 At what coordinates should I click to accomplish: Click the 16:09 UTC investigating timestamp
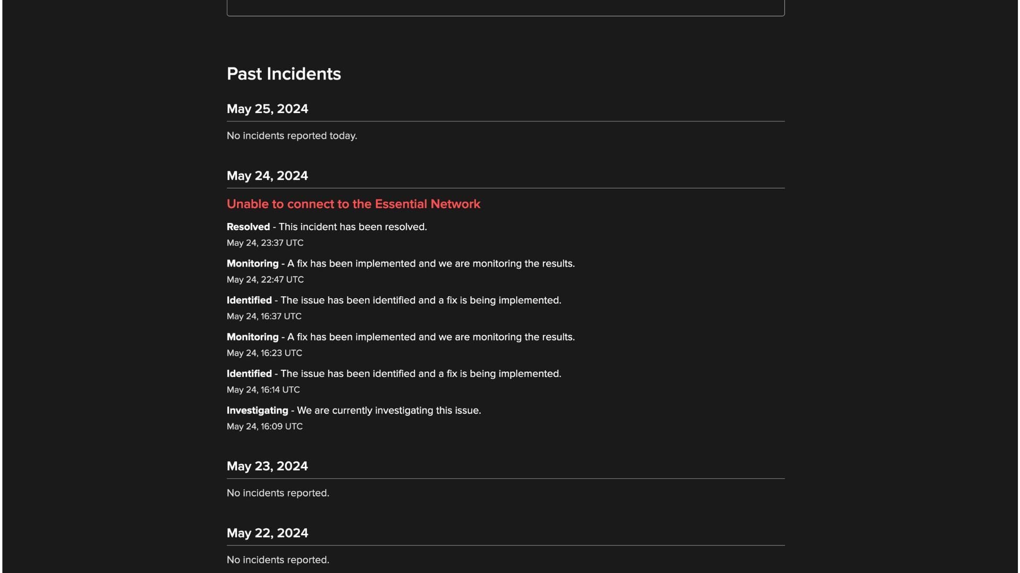tap(265, 427)
